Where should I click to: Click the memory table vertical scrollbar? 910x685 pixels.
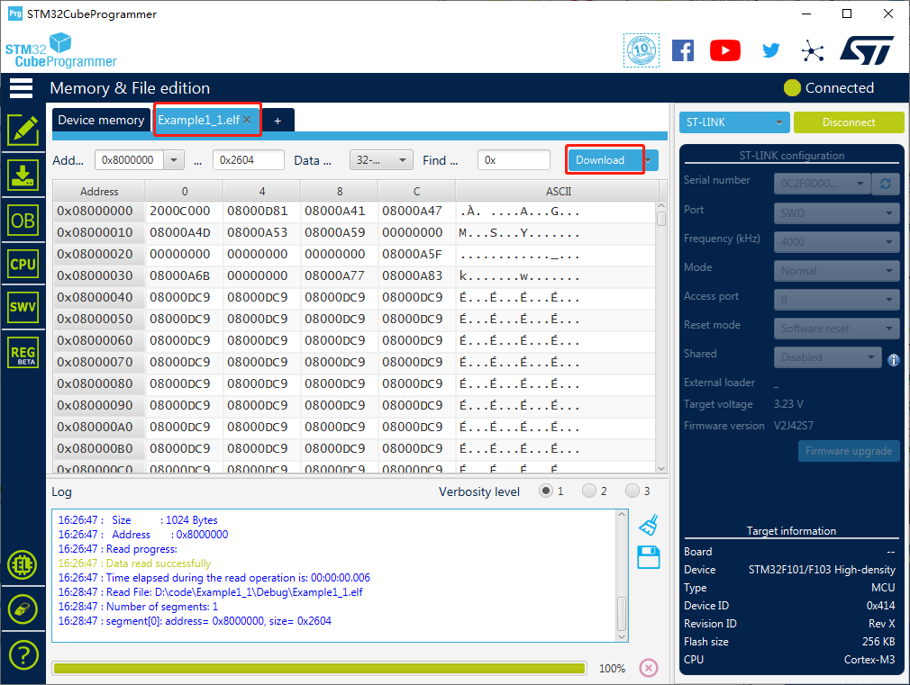661,337
